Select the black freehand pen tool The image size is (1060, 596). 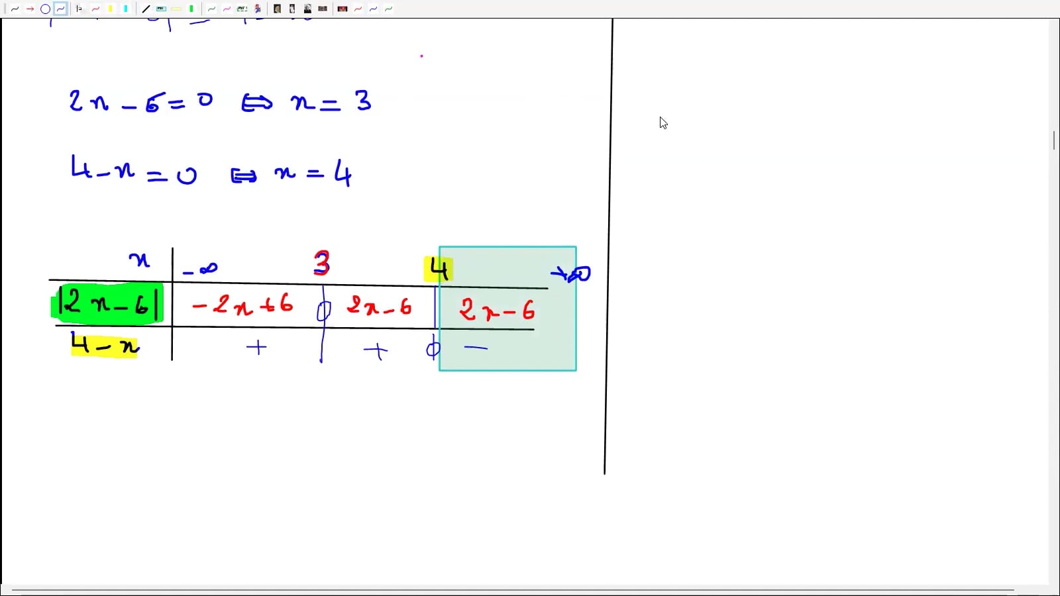(15, 9)
